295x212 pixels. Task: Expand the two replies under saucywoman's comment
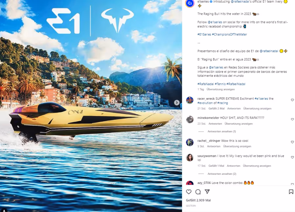pos(222,174)
